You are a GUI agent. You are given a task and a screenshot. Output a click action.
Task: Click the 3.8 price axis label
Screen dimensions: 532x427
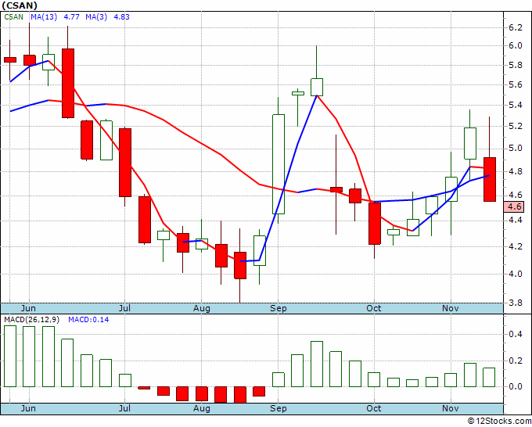pyautogui.click(x=515, y=303)
